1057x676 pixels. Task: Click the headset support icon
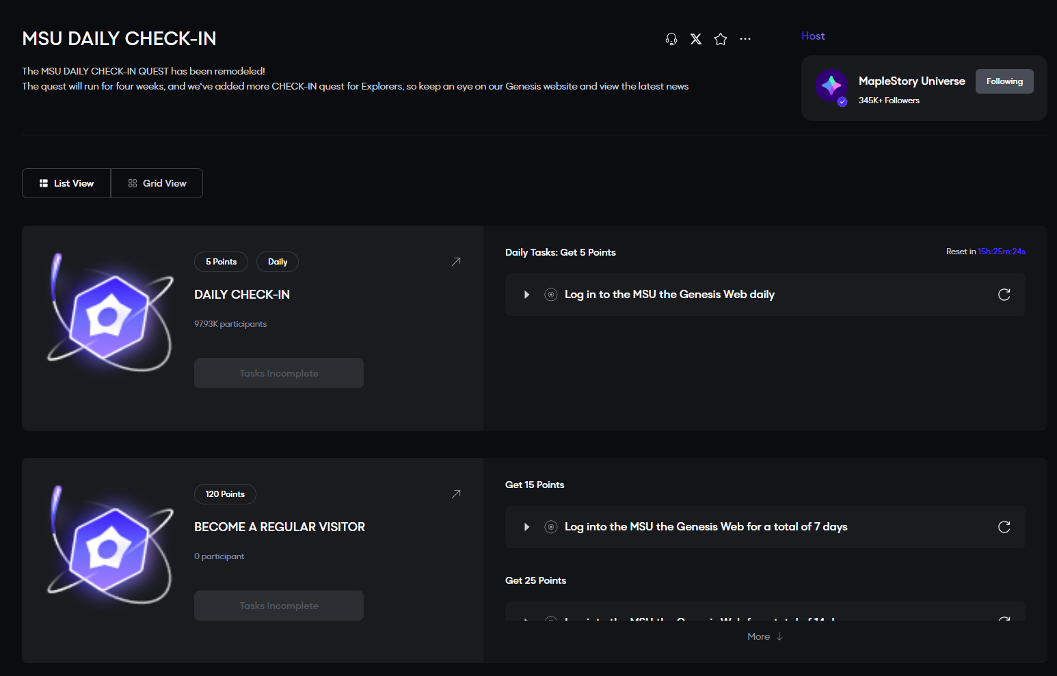[671, 39]
